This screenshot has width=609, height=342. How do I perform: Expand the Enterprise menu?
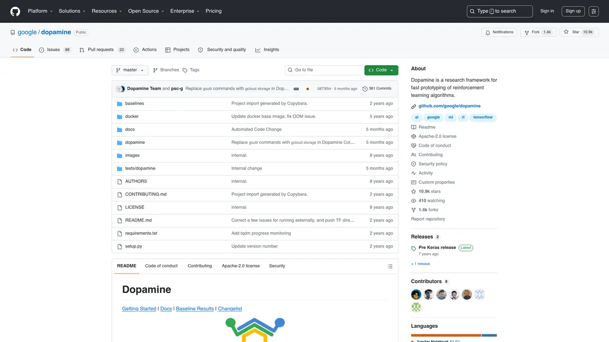click(x=185, y=11)
